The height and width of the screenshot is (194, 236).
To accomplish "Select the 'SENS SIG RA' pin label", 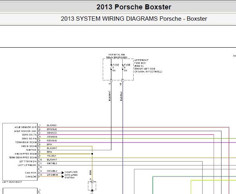I will (x=29, y=139).
